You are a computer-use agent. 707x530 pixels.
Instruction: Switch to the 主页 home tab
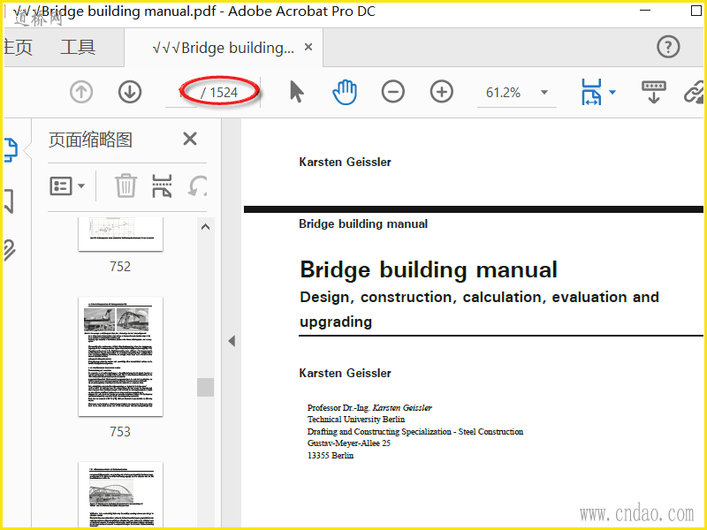pyautogui.click(x=18, y=47)
